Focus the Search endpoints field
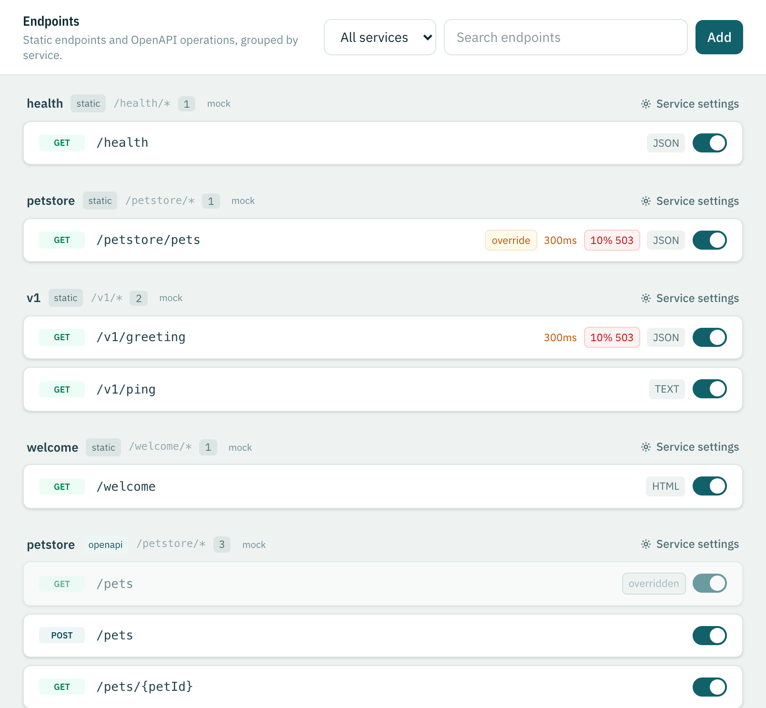Screen dimensions: 766x708 point(565,37)
